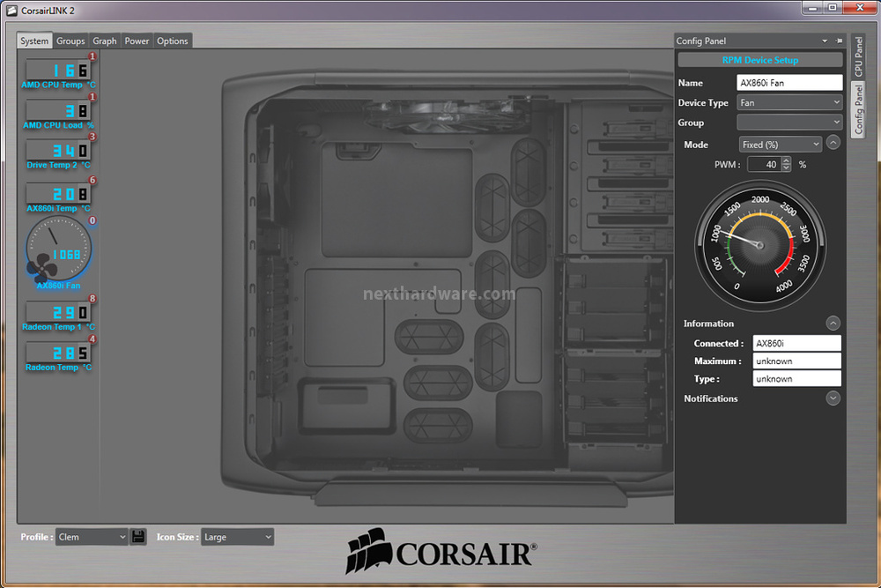Click the red badge 3 on Drive Temp 2
The height and width of the screenshot is (588, 881).
[x=93, y=137]
